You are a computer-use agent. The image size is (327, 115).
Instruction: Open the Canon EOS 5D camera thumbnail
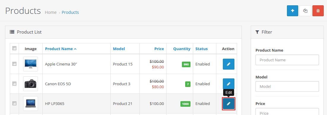[31, 84]
